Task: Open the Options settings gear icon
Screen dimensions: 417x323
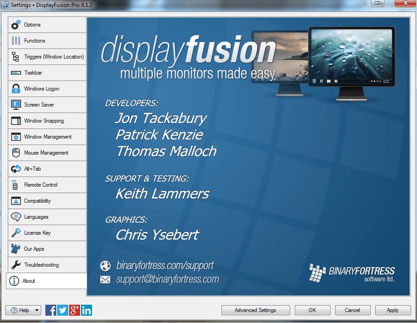Action: (15, 25)
